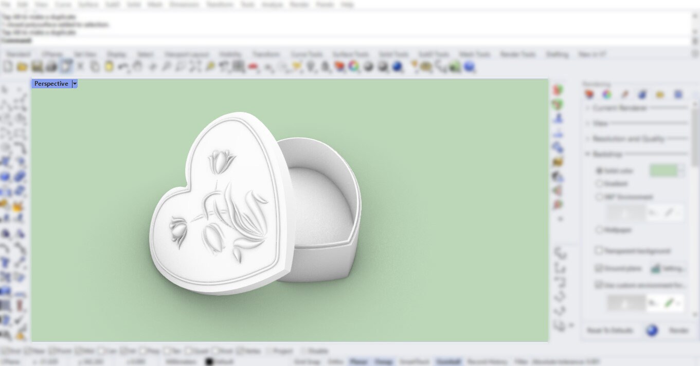Switch to the Solid Tools toolbar tab

pyautogui.click(x=392, y=53)
